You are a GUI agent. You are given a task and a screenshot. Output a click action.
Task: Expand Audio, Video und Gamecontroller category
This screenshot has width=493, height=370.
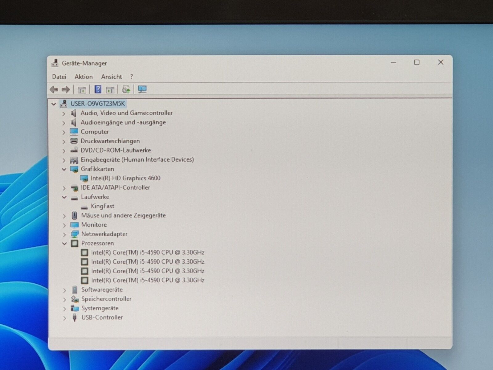pos(64,113)
